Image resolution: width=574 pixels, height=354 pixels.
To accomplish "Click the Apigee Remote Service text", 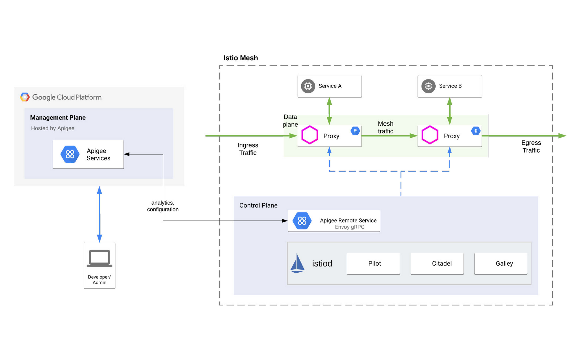I will click(x=348, y=220).
